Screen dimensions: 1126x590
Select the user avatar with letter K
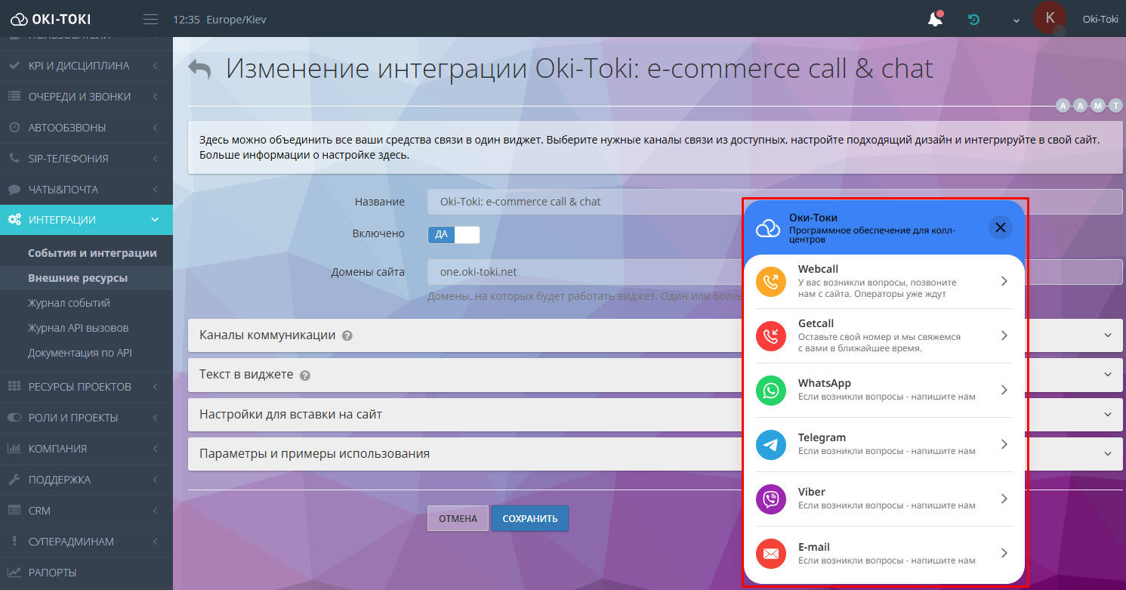[x=1050, y=18]
